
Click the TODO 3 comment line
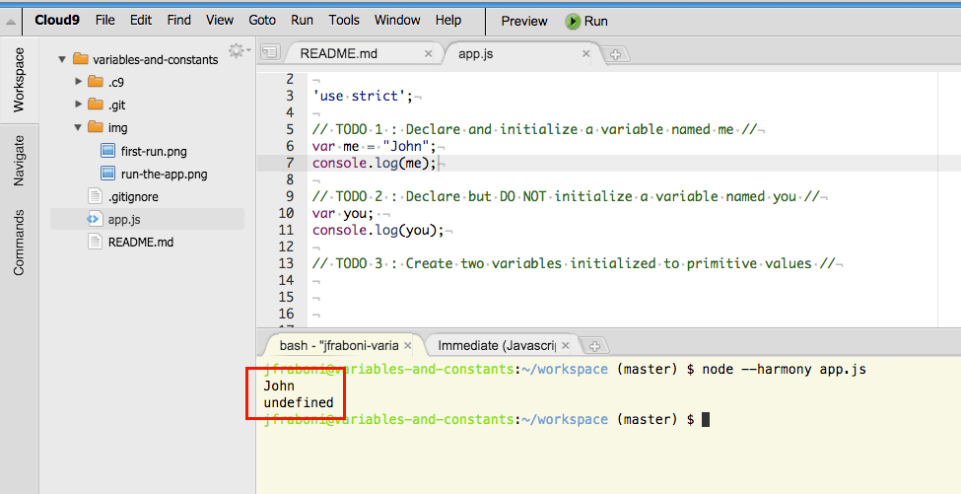pyautogui.click(x=573, y=263)
